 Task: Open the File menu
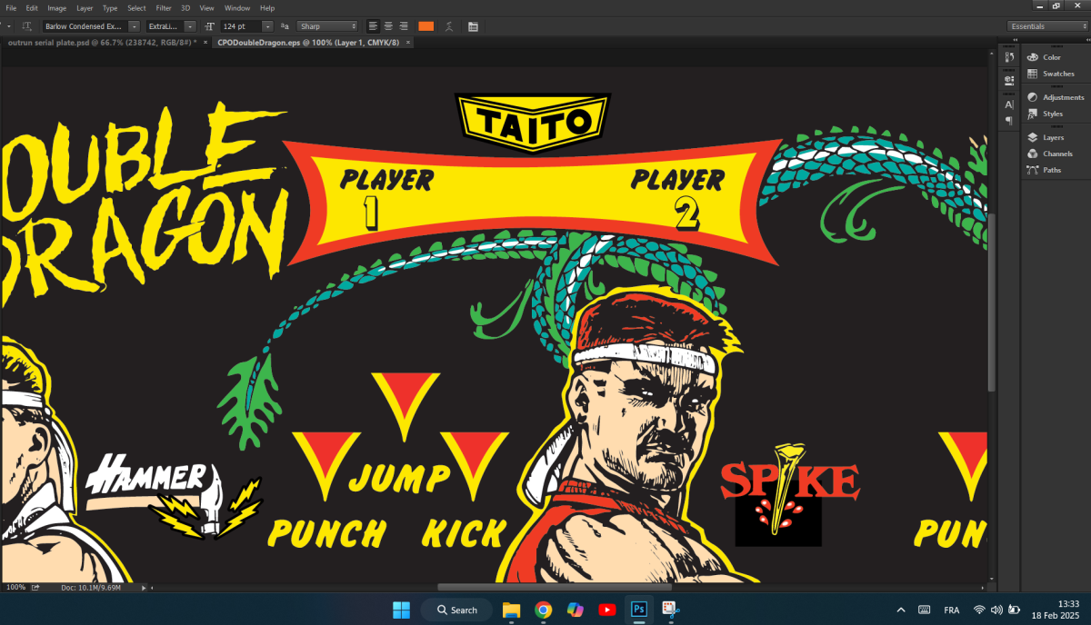[11, 8]
